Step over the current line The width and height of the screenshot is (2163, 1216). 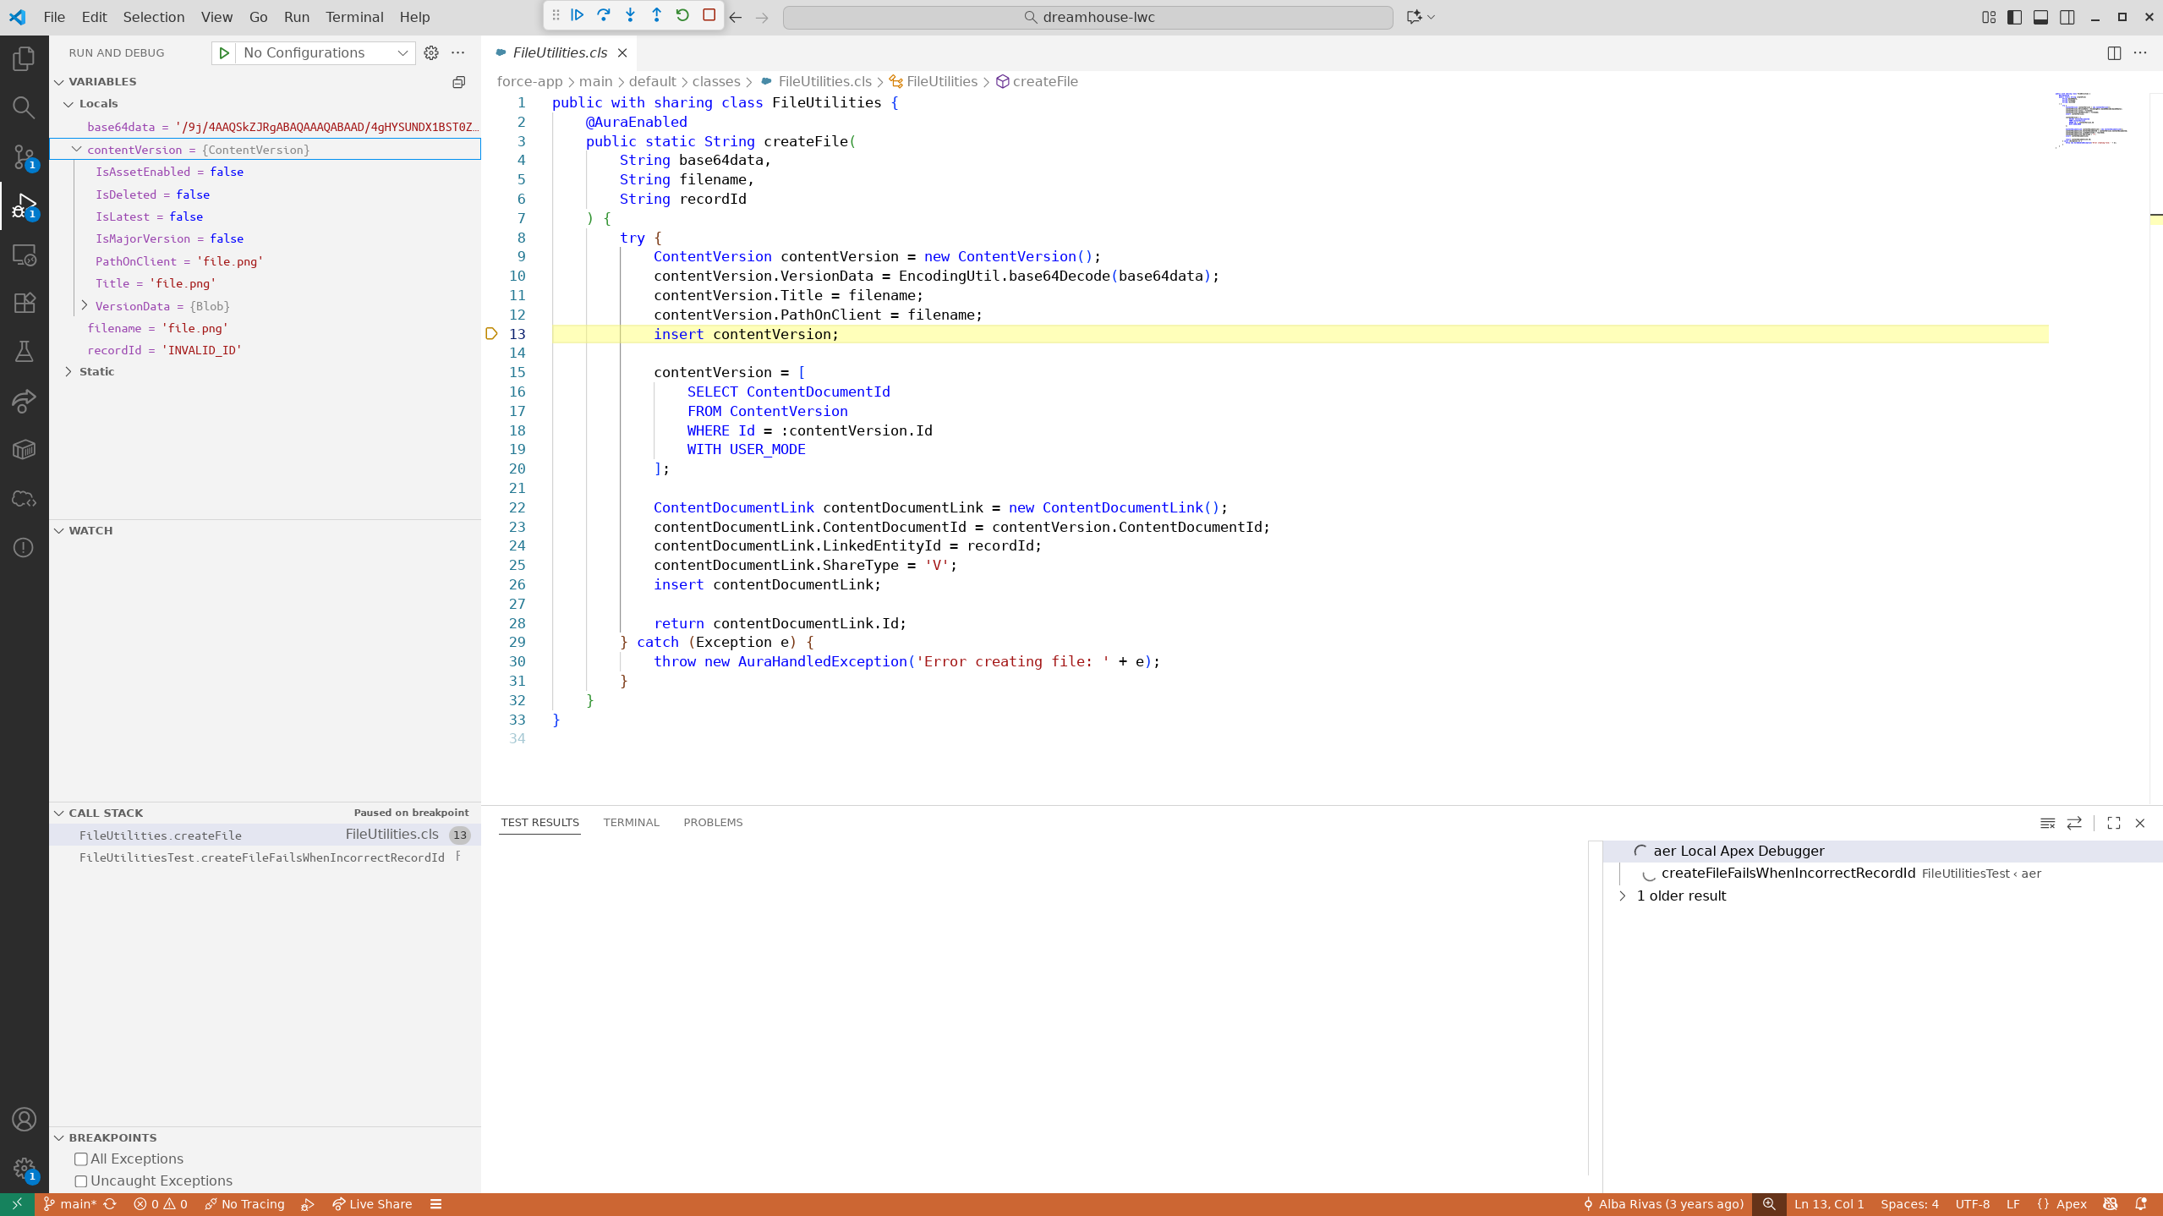pos(604,15)
